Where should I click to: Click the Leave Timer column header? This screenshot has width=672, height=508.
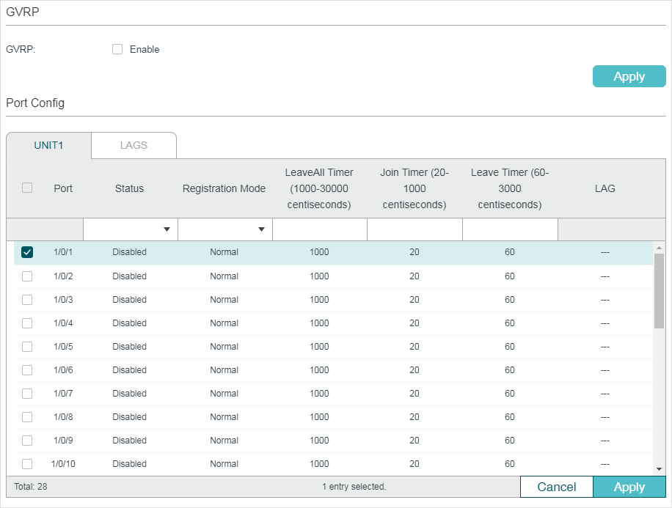click(x=510, y=188)
